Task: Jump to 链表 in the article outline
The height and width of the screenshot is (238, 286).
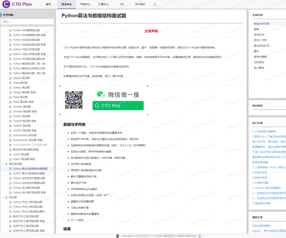Action: pyautogui.click(x=256, y=29)
